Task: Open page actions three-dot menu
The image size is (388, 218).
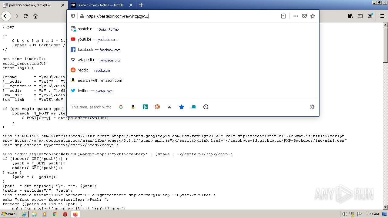Action: click(x=296, y=16)
